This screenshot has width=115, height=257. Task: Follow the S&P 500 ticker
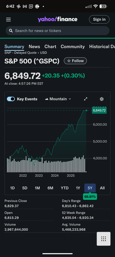click(x=75, y=61)
